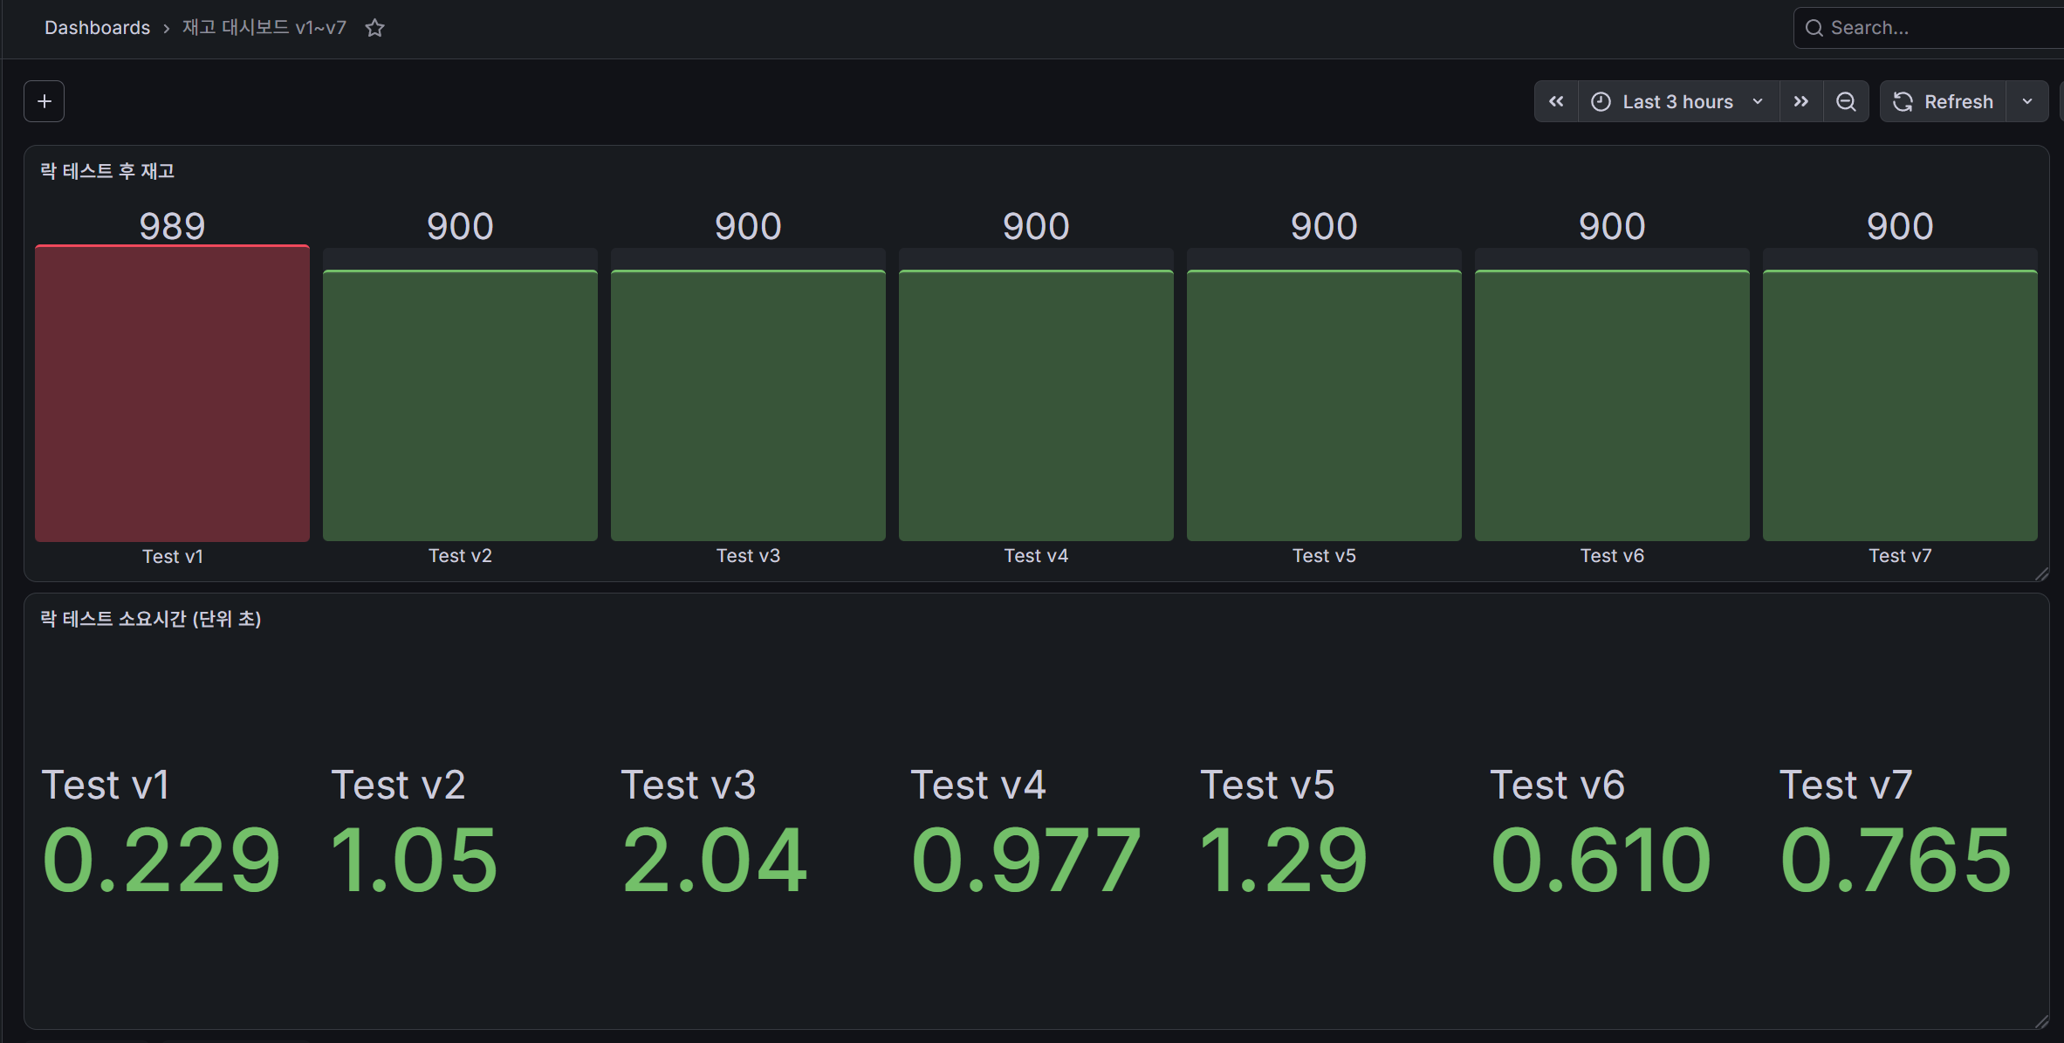The image size is (2064, 1043).
Task: Click the plus add panel button
Action: pyautogui.click(x=45, y=101)
